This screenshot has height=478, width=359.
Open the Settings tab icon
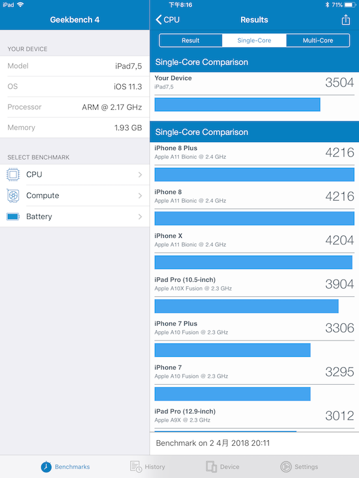(286, 467)
